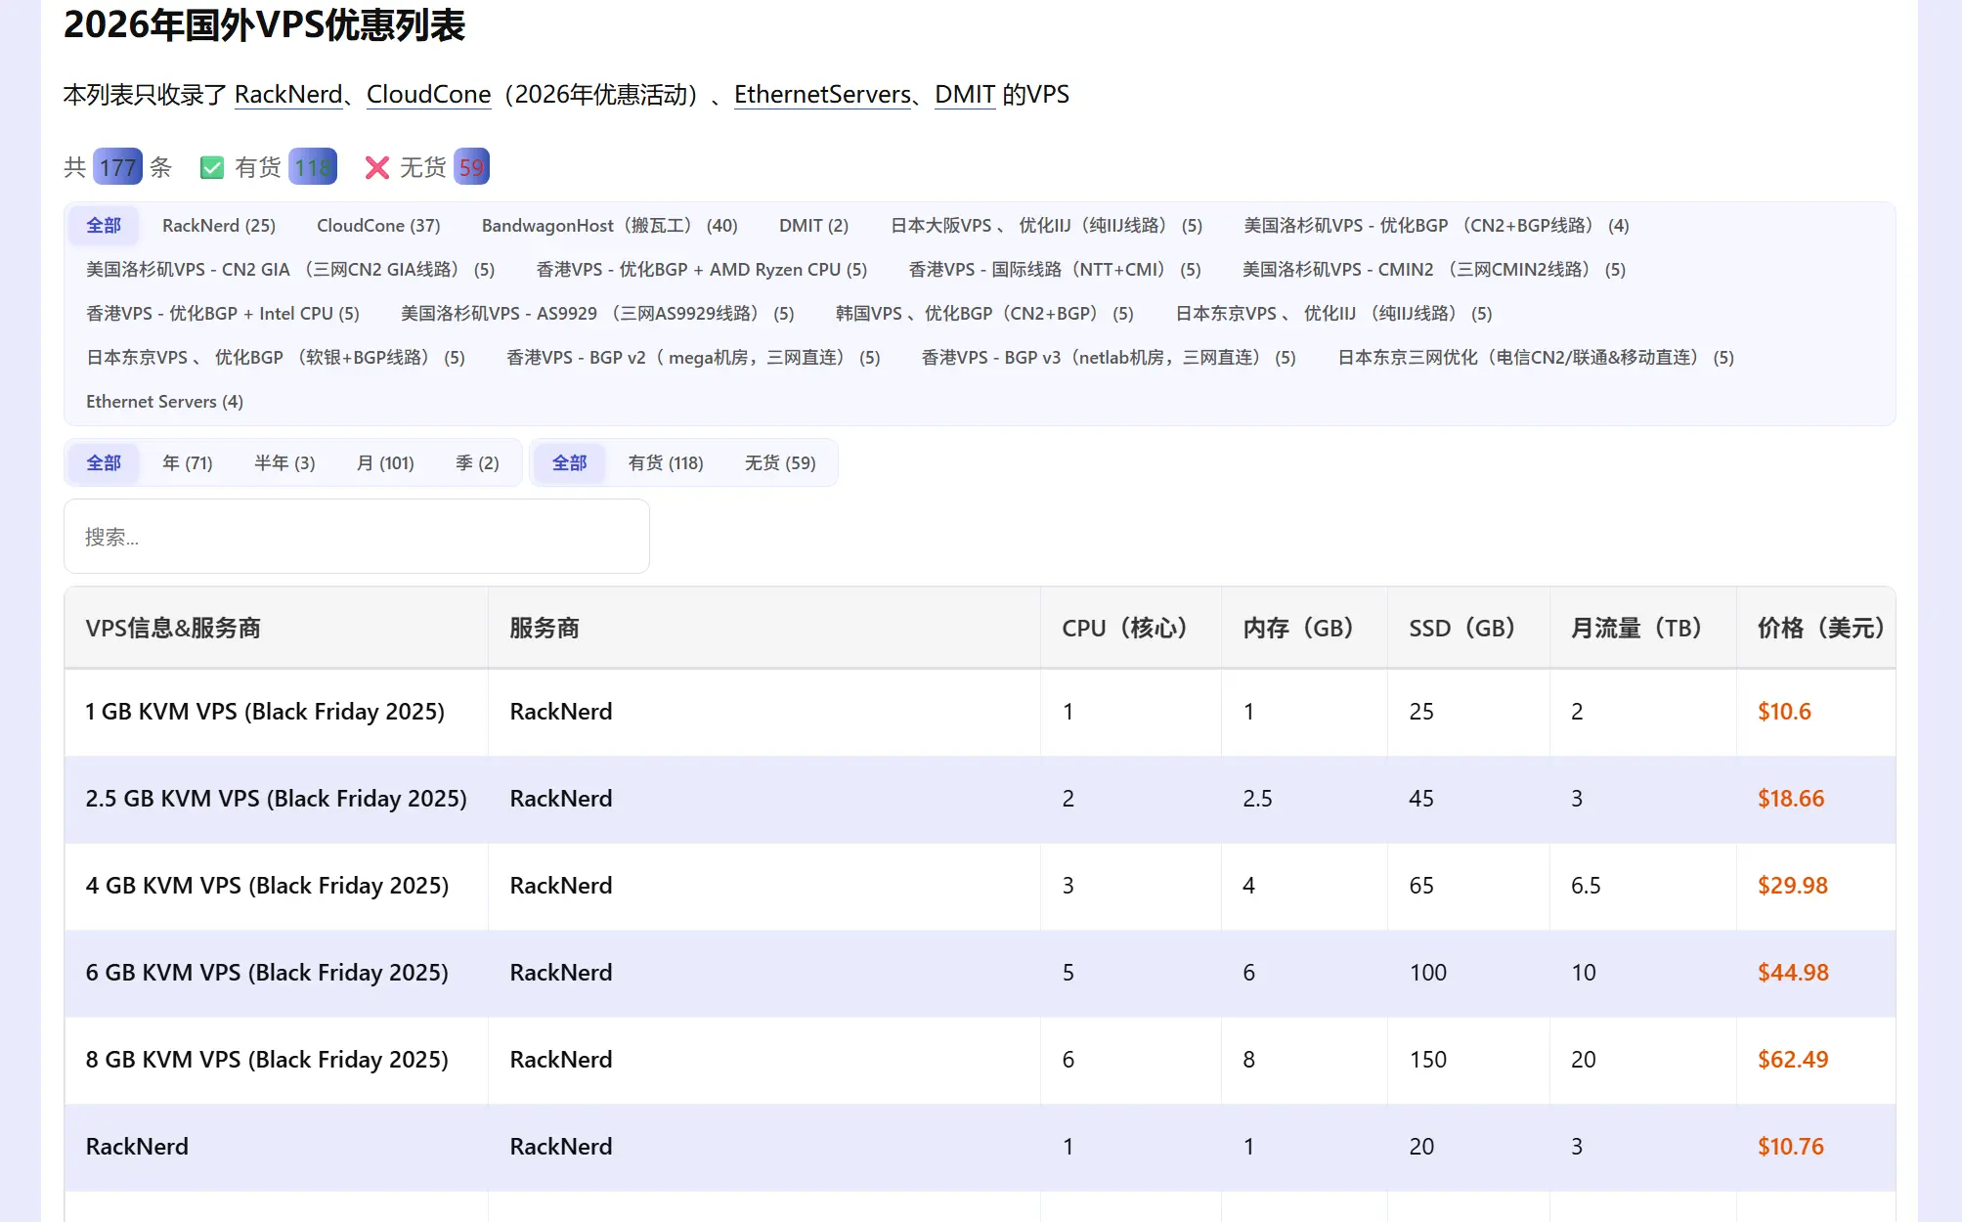
Task: Show only in-stock 有货 (118)
Action: [665, 463]
